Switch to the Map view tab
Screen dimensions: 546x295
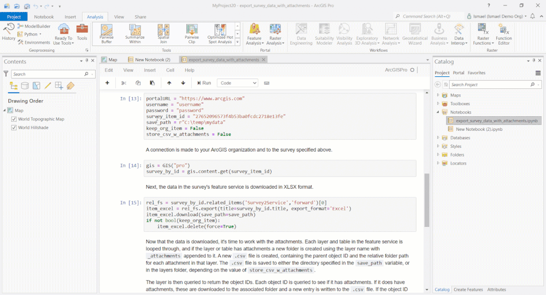point(109,59)
